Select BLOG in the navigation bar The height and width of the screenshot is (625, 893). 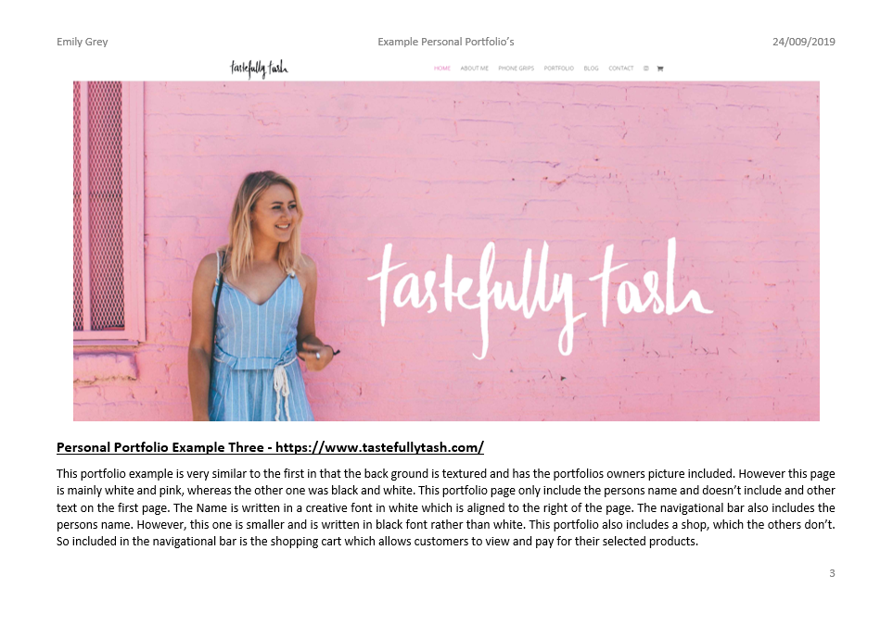(591, 69)
